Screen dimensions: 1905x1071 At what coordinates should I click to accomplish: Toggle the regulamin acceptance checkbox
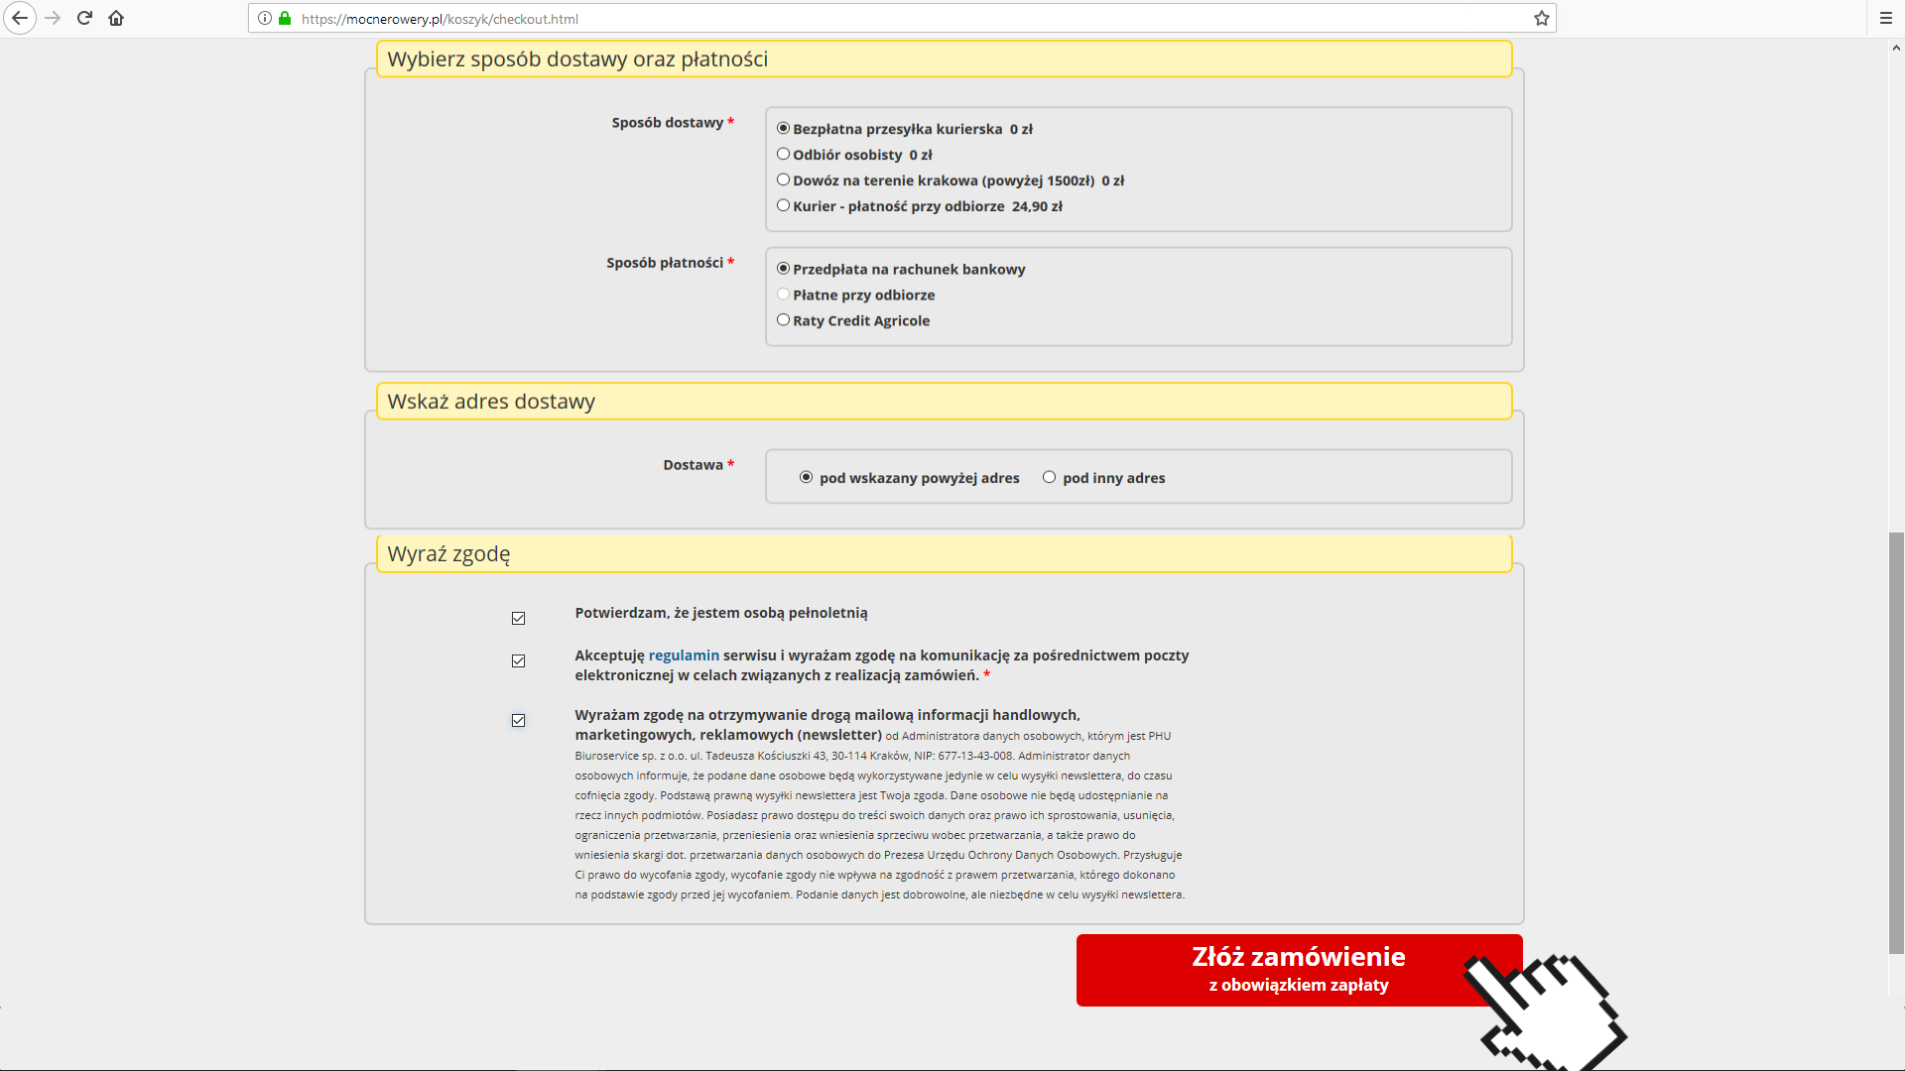tap(518, 660)
